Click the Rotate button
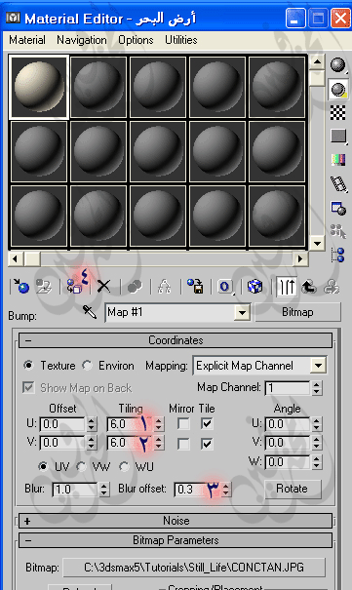 click(x=293, y=489)
